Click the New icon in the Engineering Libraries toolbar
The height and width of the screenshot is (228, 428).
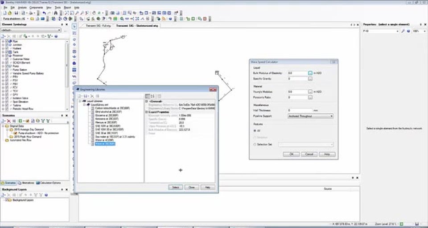coord(79,96)
